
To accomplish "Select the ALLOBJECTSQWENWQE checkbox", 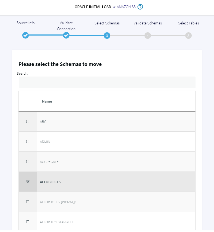I will click(x=28, y=202).
